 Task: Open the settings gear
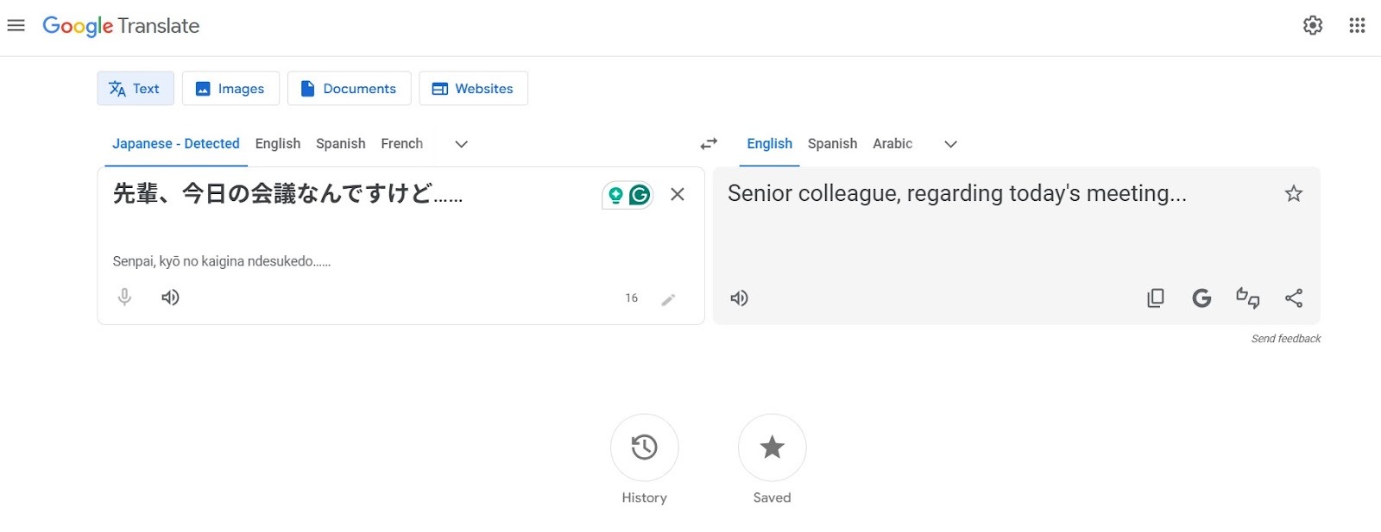(x=1313, y=26)
